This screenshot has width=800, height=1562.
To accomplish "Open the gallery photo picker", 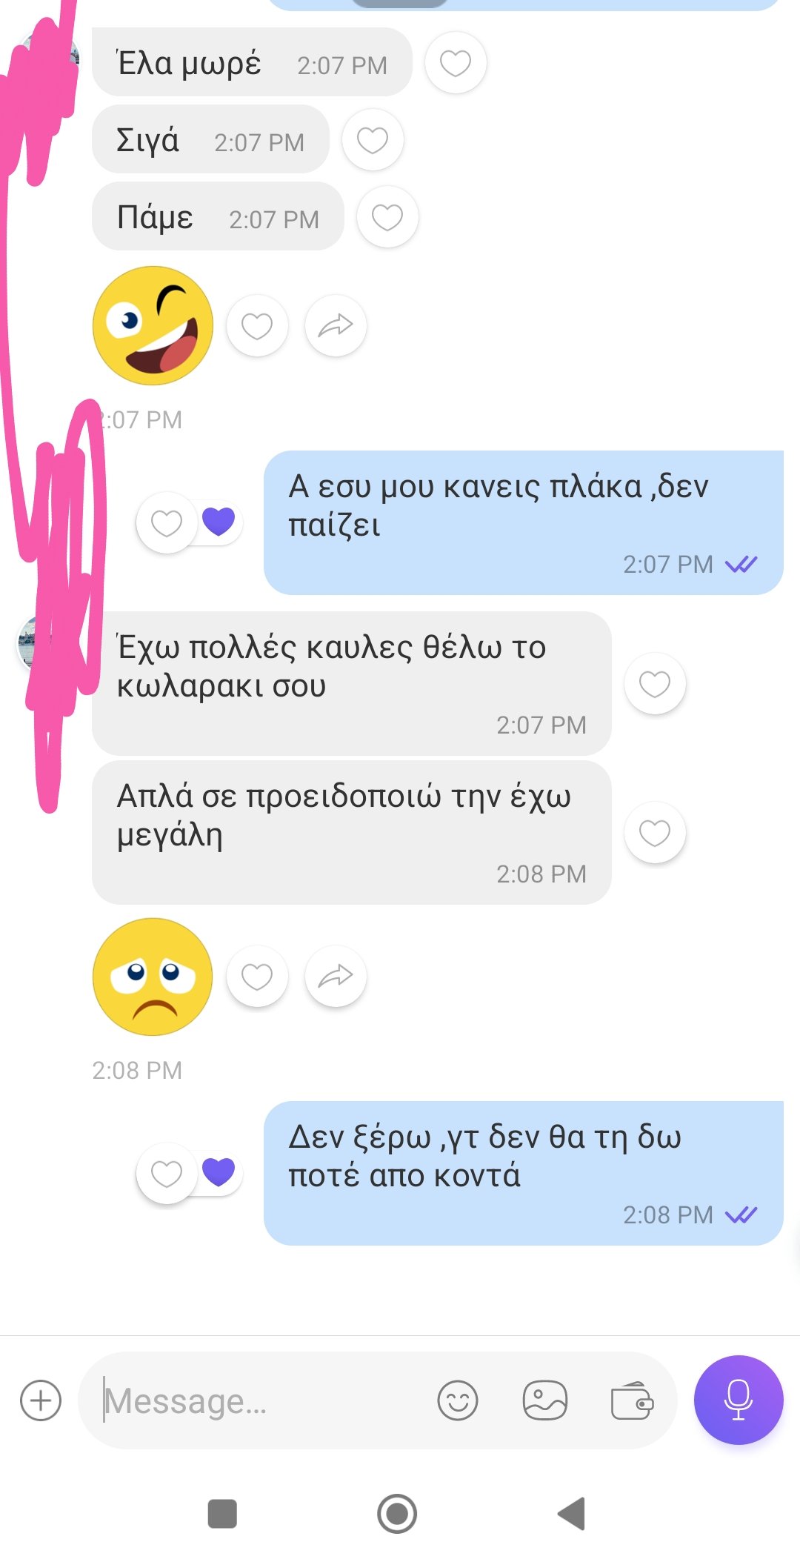I will pyautogui.click(x=545, y=1400).
